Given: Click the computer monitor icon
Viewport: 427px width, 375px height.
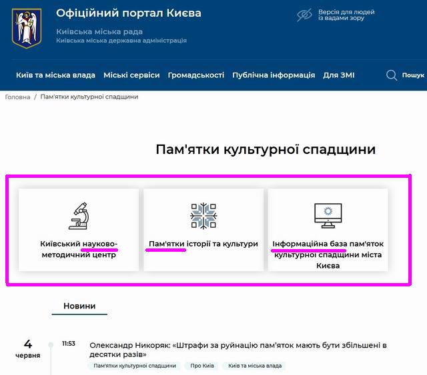Looking at the screenshot, I should pyautogui.click(x=328, y=215).
